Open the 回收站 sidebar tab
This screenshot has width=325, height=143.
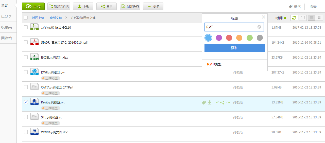coord(7,38)
